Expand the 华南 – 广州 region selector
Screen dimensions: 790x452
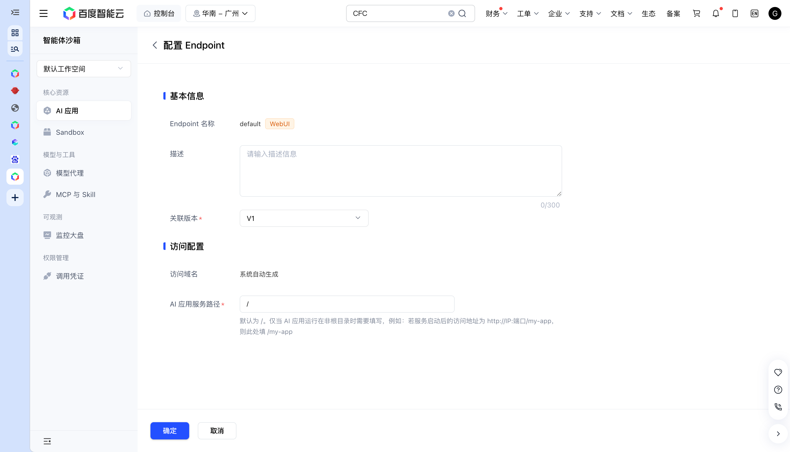tap(220, 13)
